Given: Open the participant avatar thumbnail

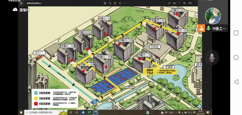Looking at the screenshot, I should [213, 16].
